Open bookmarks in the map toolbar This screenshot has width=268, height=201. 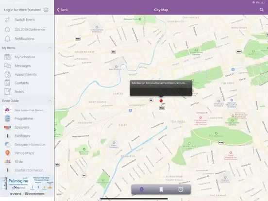(x=161, y=189)
